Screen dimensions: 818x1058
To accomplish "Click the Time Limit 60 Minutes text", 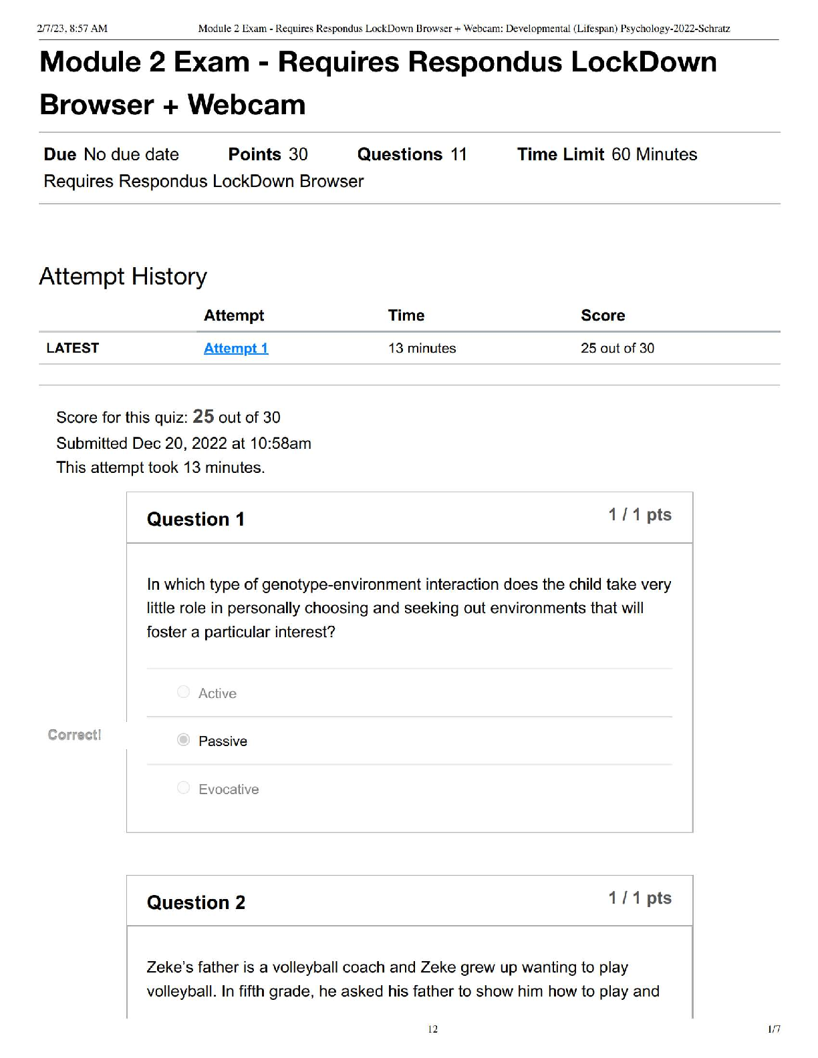I will coord(607,154).
